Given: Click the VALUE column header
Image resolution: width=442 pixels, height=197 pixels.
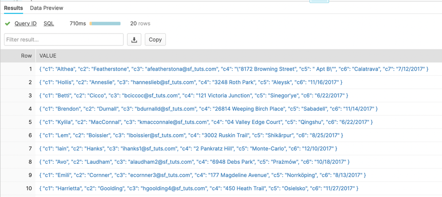Looking at the screenshot, I should tap(48, 56).
